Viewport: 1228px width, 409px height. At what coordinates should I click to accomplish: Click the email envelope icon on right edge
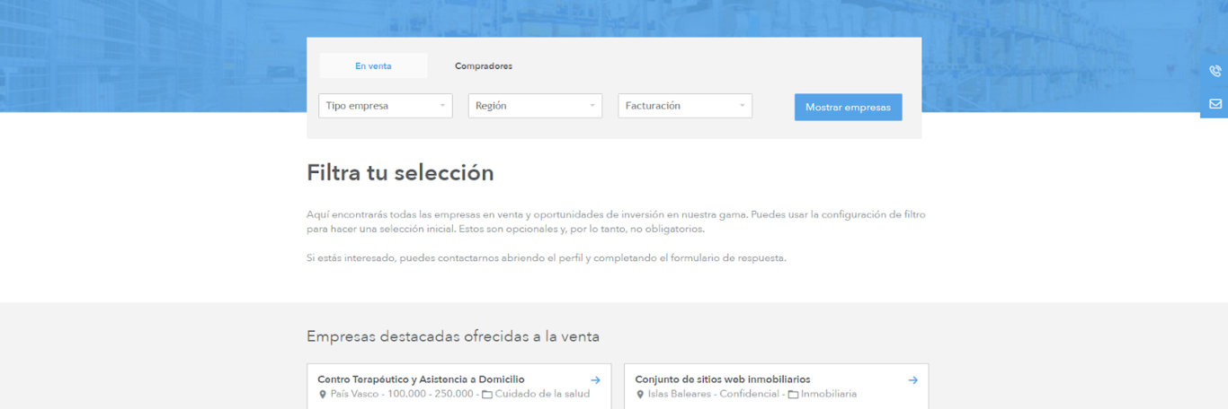[x=1215, y=103]
